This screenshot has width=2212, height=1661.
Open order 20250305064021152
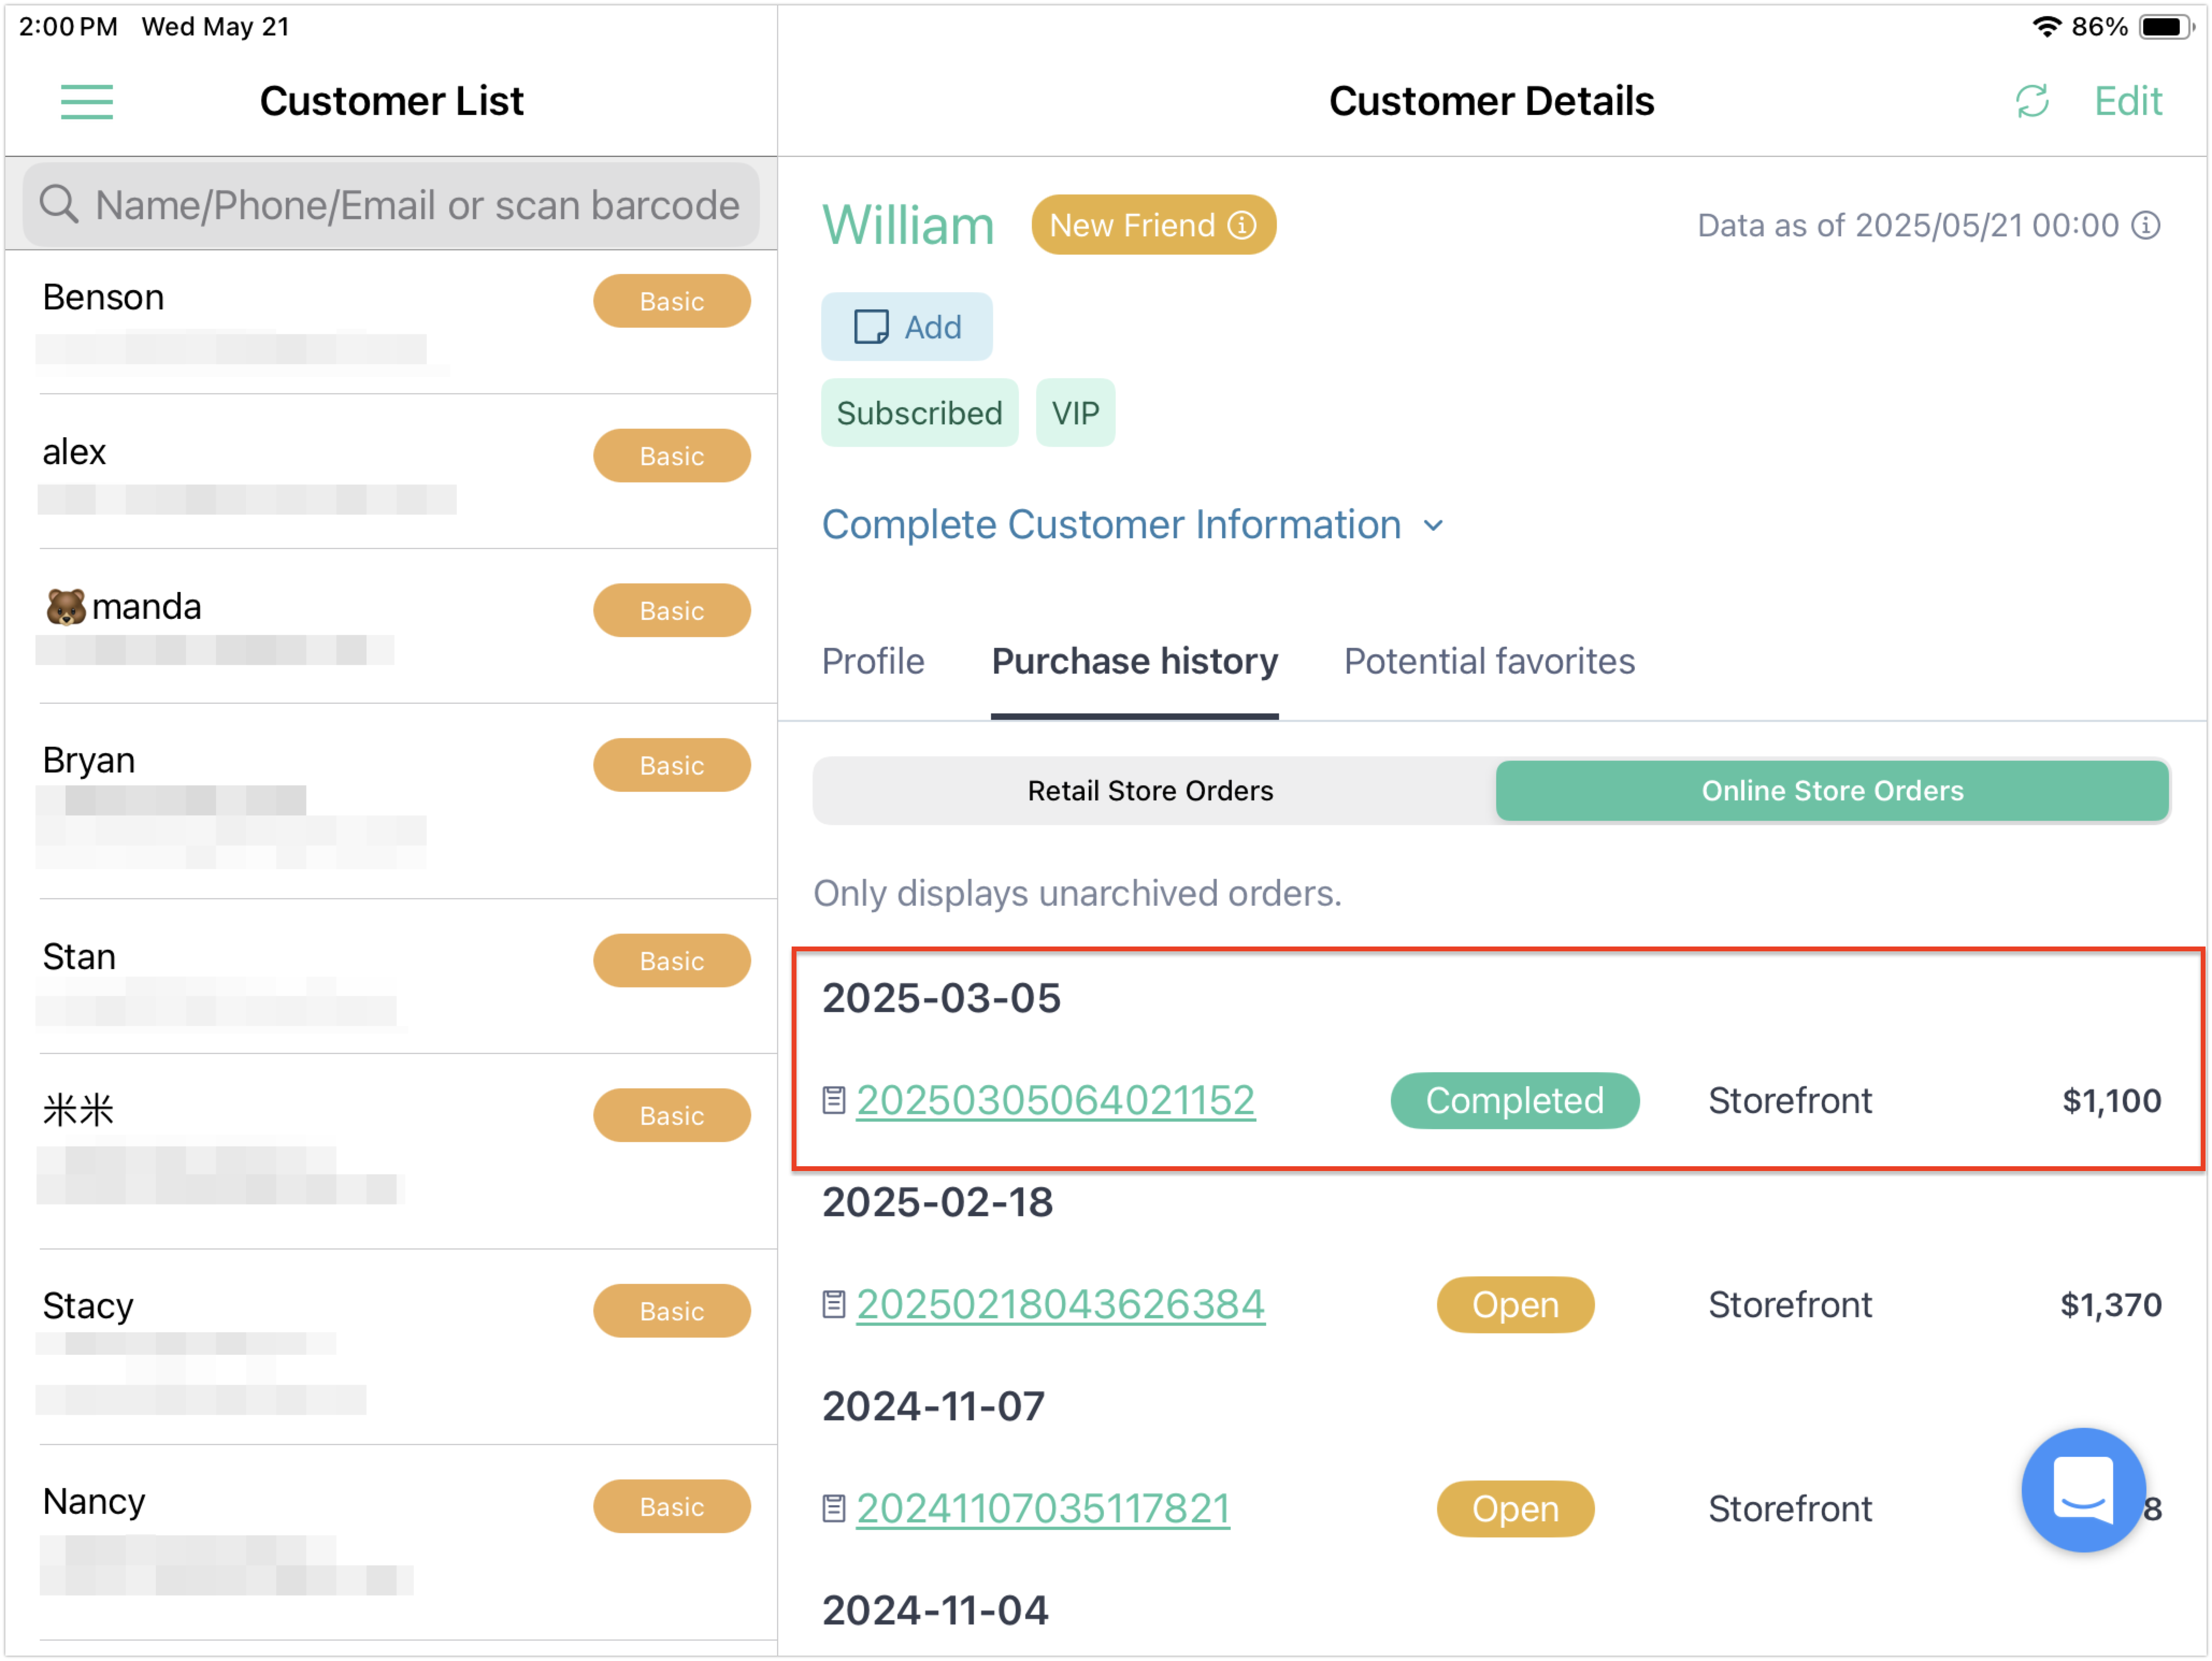click(1056, 1101)
